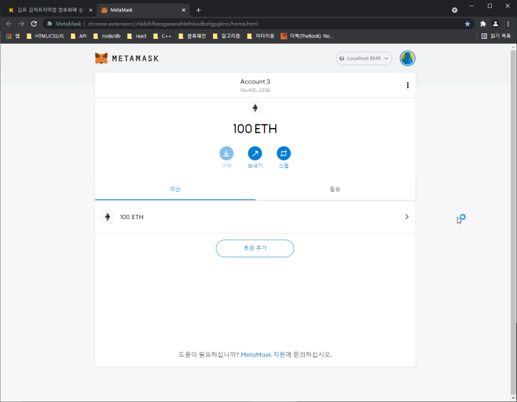Open the account avatar menu

click(408, 58)
